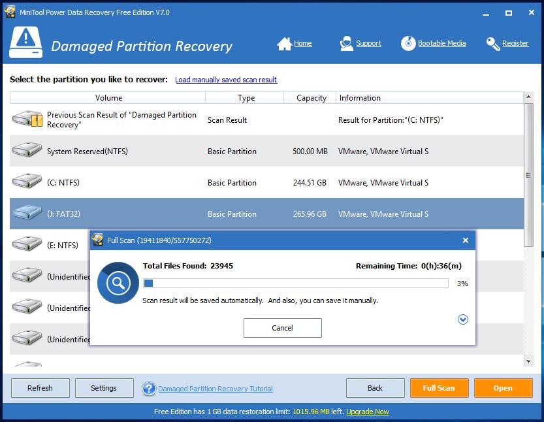Viewport: 544px width, 422px height.
Task: Click the orange Open button
Action: coord(504,388)
